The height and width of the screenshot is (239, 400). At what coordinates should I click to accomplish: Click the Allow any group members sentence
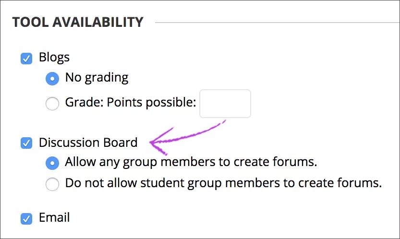(x=191, y=162)
